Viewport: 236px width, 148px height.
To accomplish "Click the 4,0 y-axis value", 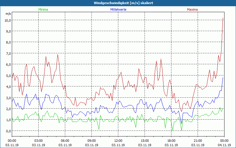I will coord(9,87).
